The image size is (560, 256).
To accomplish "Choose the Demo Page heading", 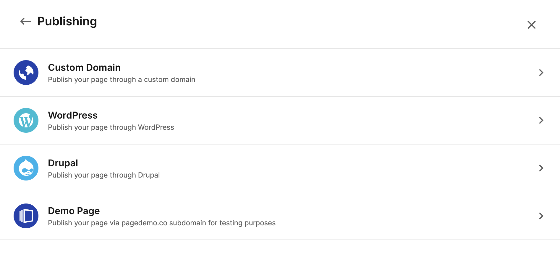I will (x=74, y=211).
